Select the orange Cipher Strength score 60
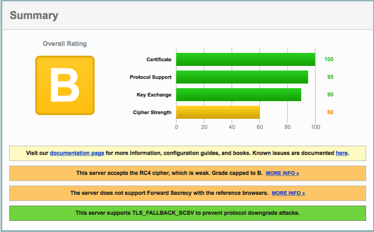Viewport: 374px width, 232px height. point(330,112)
